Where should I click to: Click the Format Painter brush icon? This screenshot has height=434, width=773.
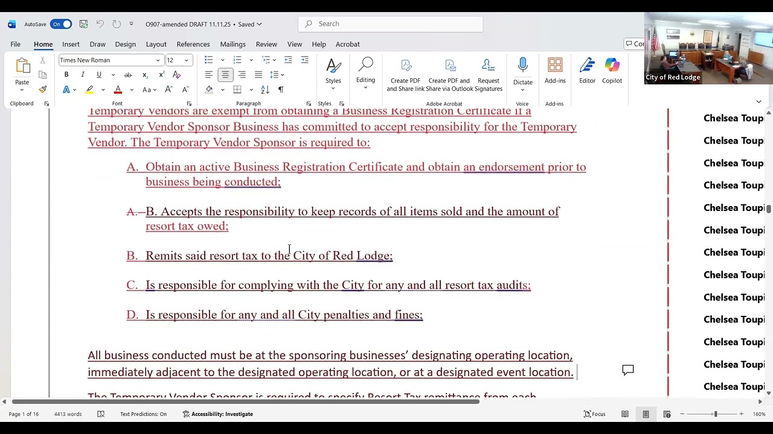(x=42, y=89)
